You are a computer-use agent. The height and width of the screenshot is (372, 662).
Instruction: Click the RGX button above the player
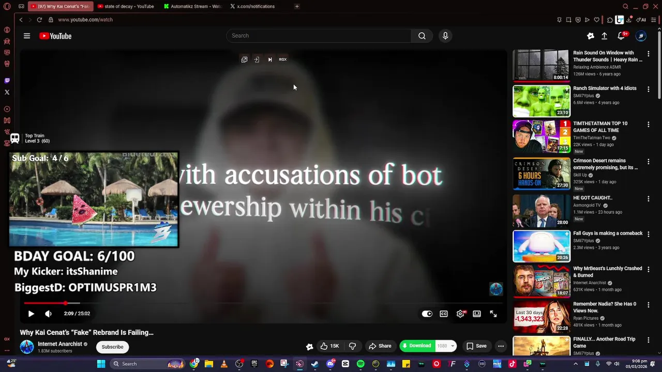click(283, 59)
